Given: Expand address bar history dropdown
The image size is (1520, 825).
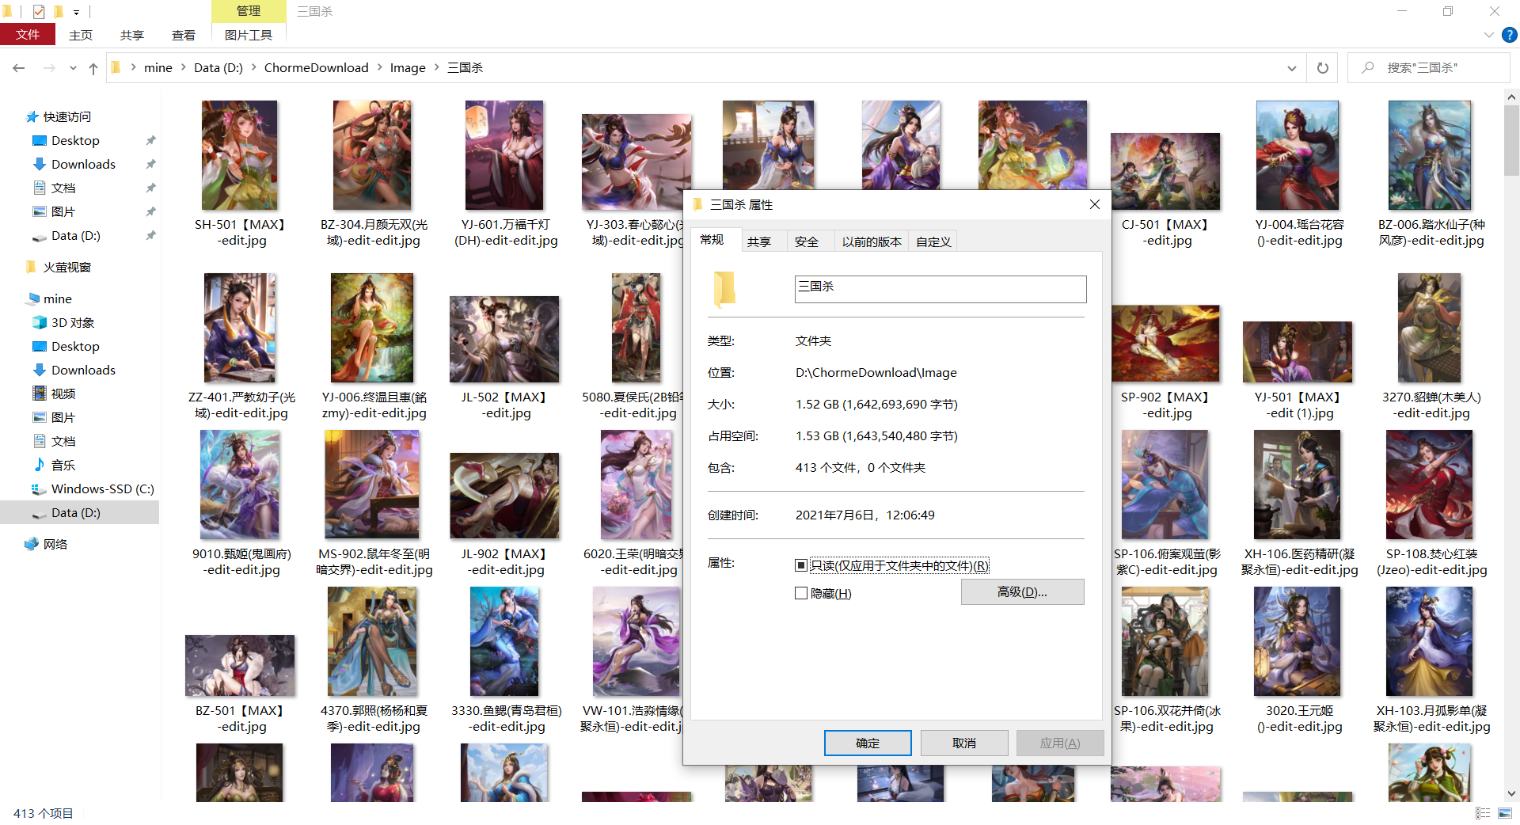Looking at the screenshot, I should [1292, 68].
